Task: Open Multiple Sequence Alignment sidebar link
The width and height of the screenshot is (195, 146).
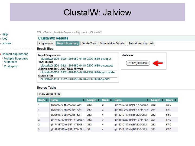Action: click(16, 60)
